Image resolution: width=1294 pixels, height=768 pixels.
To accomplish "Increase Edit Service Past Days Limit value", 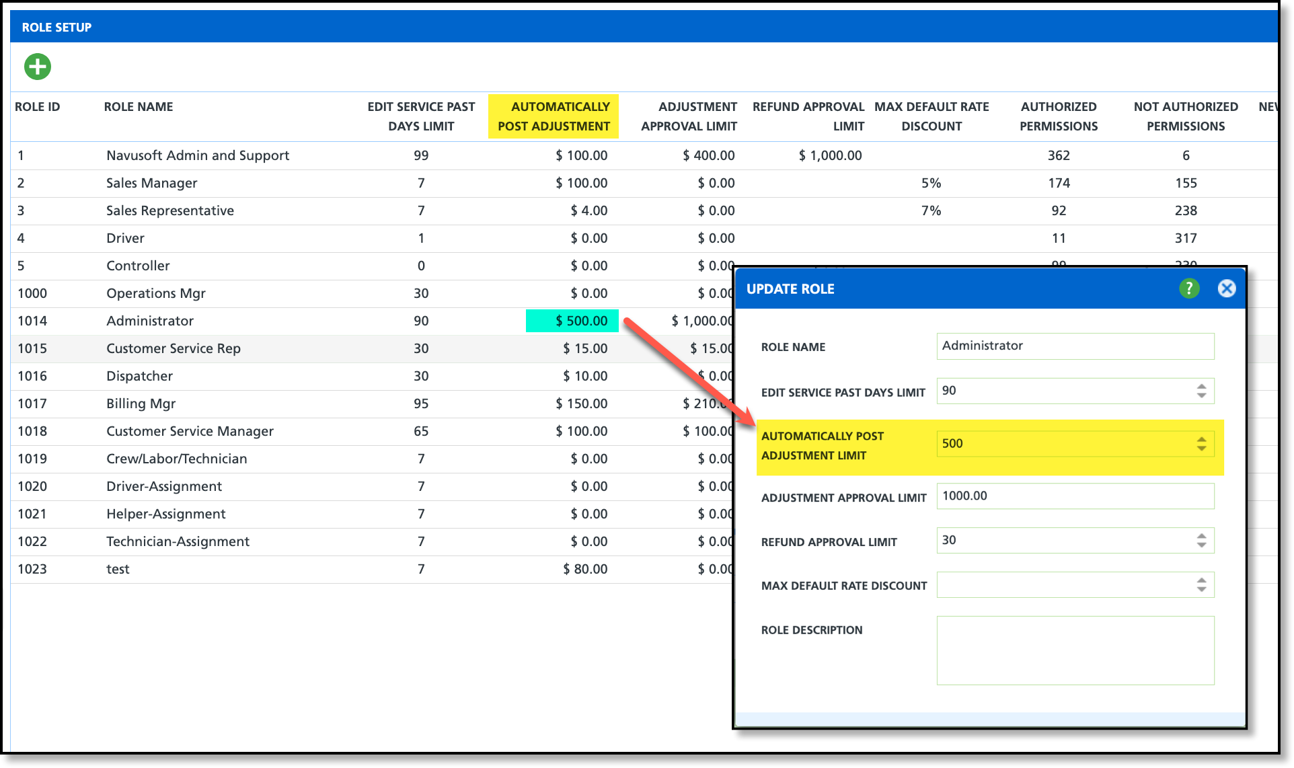I will (1201, 387).
